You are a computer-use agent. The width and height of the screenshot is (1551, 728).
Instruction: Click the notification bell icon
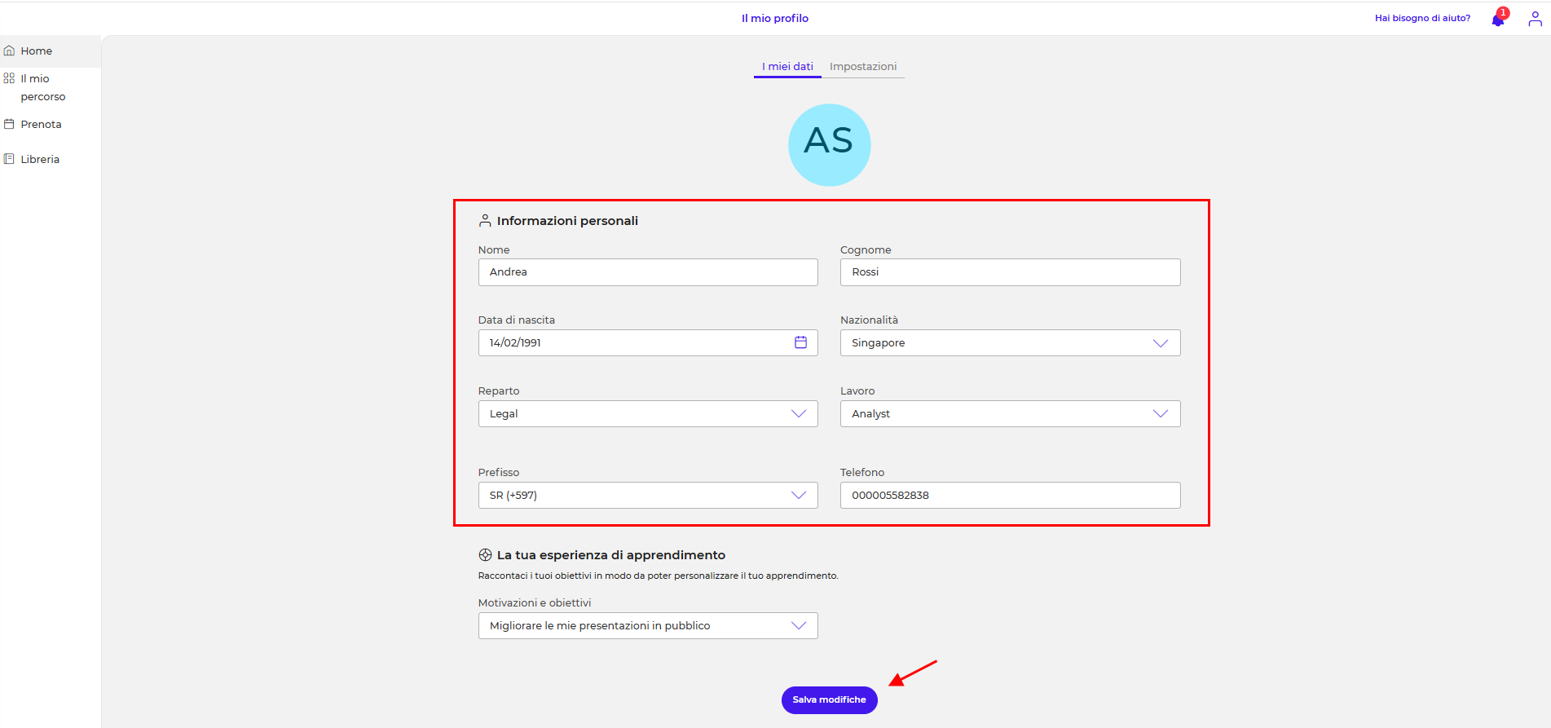1498,19
